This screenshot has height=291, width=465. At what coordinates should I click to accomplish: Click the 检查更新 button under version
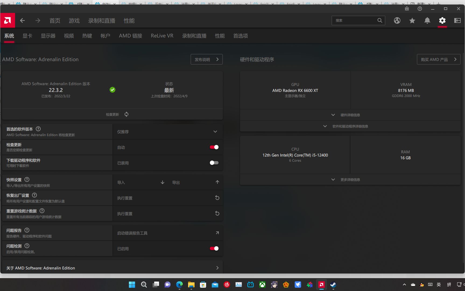pos(112,114)
